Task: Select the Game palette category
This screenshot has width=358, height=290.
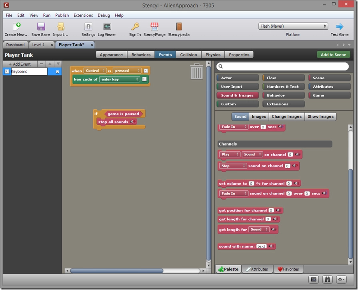Action: coord(330,95)
